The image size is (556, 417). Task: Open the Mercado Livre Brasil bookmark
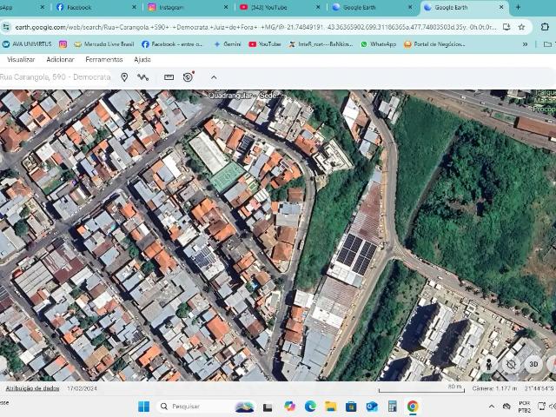(104, 44)
